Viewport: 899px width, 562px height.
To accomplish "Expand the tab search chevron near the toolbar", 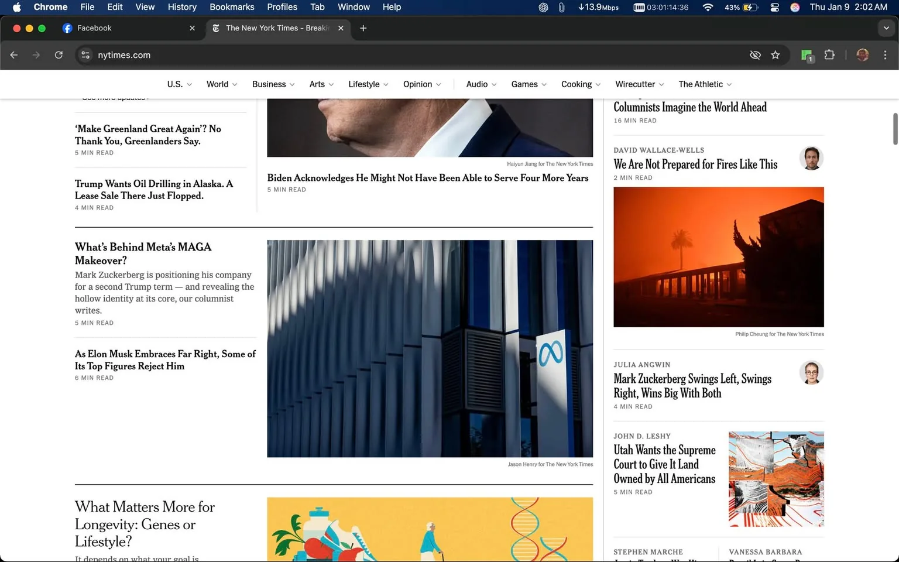I will click(x=886, y=28).
